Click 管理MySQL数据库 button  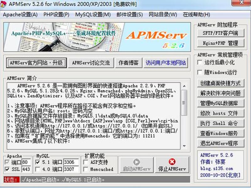pyautogui.click(x=221, y=103)
